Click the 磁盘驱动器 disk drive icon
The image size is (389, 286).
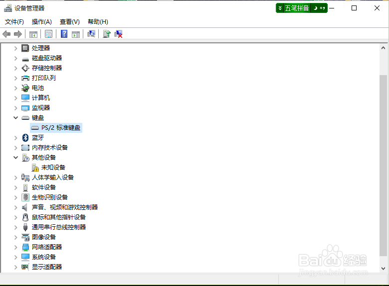(25, 59)
